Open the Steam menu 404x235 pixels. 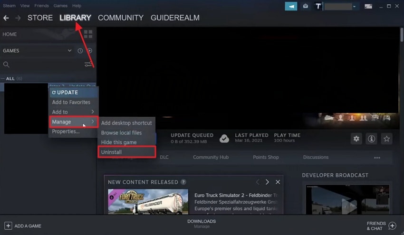(10, 6)
